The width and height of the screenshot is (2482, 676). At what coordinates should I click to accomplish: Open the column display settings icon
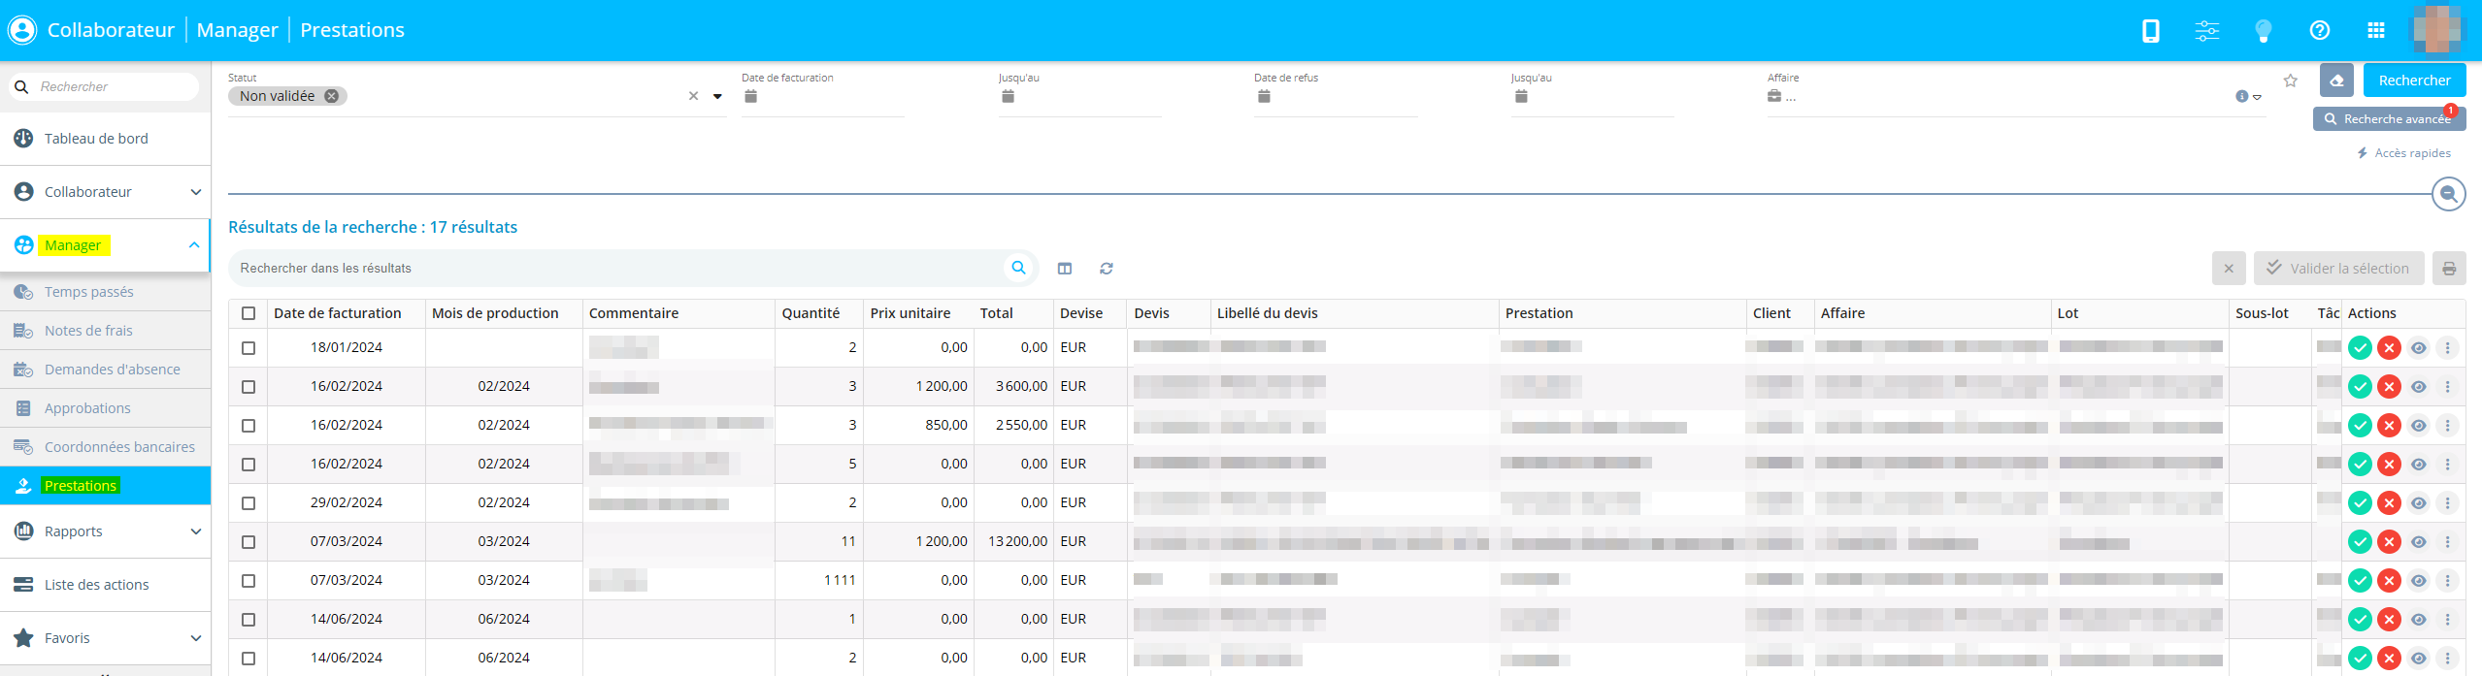click(1065, 269)
